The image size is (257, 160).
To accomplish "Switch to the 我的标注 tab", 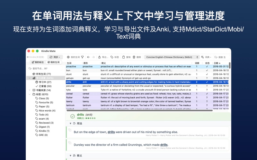I will tap(38, 62).
